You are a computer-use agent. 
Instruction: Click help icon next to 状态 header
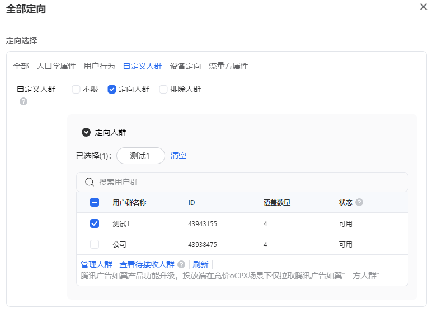[x=359, y=202]
